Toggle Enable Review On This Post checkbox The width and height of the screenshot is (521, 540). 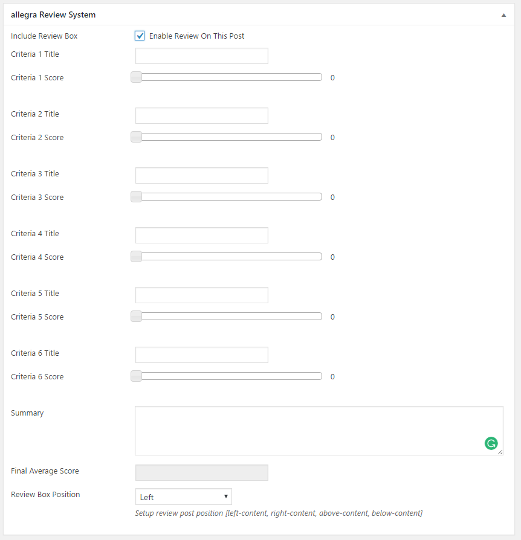(140, 36)
